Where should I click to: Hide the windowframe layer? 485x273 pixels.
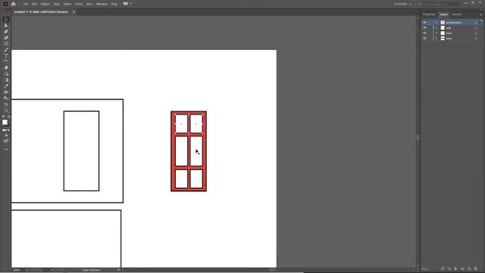[424, 23]
